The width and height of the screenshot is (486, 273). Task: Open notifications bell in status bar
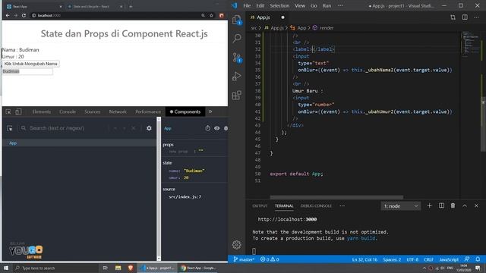click(x=478, y=259)
